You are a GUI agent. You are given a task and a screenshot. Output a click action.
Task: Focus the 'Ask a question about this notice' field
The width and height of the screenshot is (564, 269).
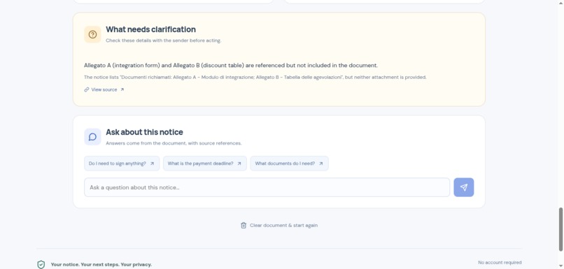pos(267,187)
